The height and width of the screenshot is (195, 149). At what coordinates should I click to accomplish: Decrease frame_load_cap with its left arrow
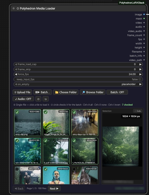coord(16,64)
